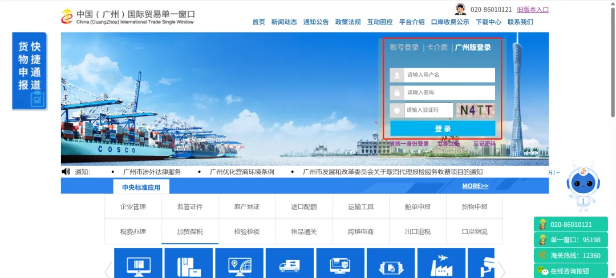Click the padlock icon in password field

click(397, 93)
